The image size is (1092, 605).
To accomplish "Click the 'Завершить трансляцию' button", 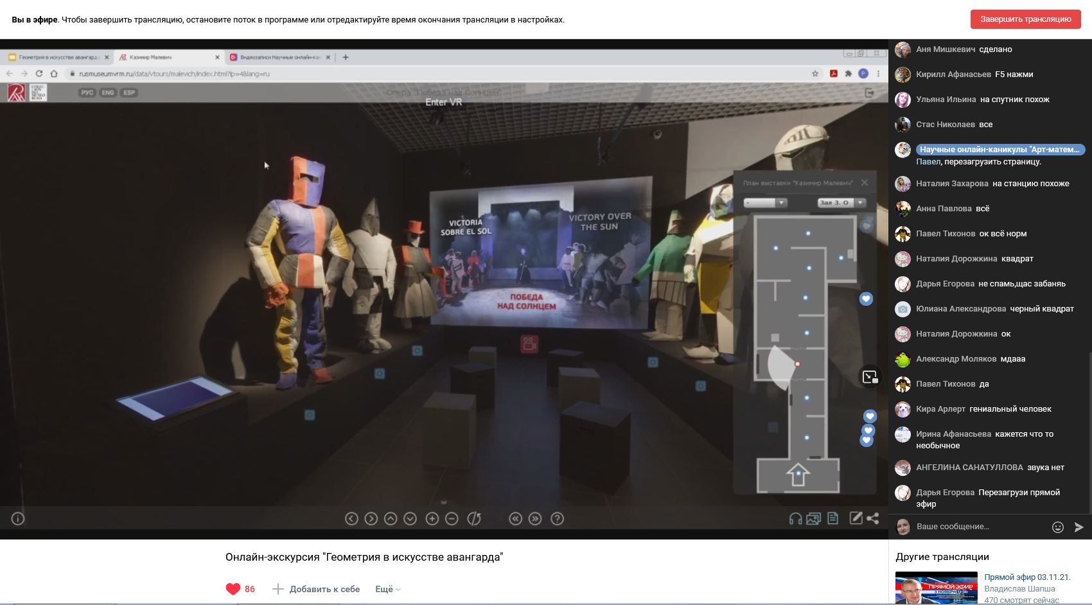I will [1025, 19].
